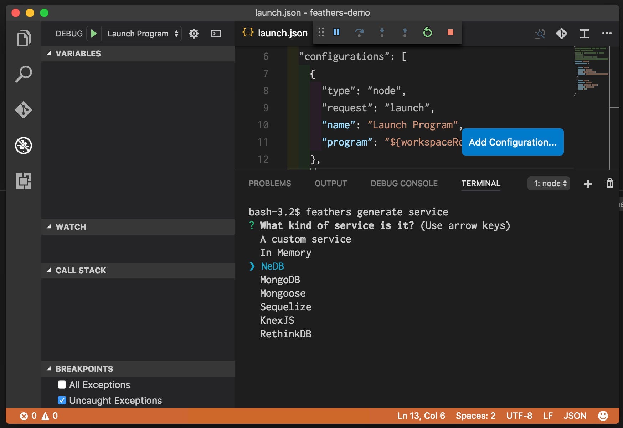This screenshot has width=623, height=428.
Task: Click line number 11 in the gutter
Action: [263, 142]
